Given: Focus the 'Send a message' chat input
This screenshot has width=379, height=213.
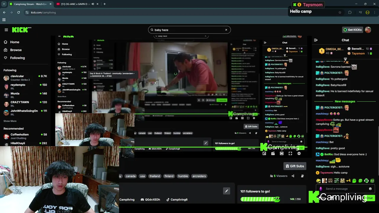Looking at the screenshot, I should click(x=345, y=189).
